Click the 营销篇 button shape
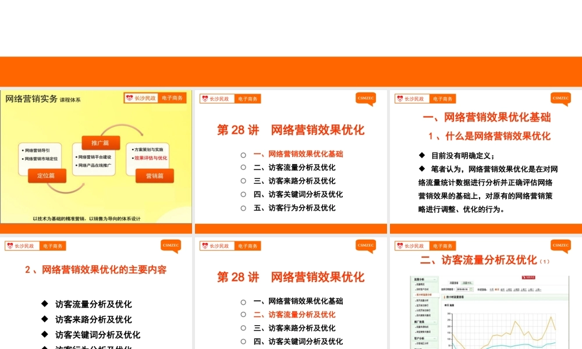The width and height of the screenshot is (582, 349). click(155, 176)
